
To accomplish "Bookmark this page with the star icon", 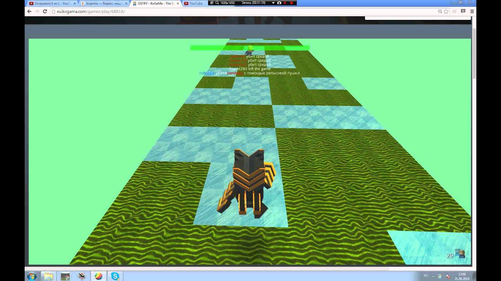I will click(x=446, y=11).
